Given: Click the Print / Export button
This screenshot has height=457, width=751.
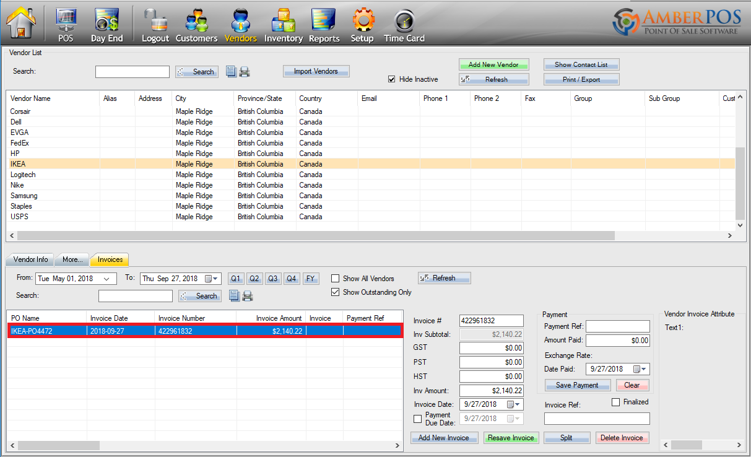Looking at the screenshot, I should (x=581, y=79).
